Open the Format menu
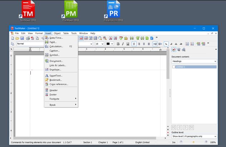Viewport: 226px width, 147px height. click(39, 33)
